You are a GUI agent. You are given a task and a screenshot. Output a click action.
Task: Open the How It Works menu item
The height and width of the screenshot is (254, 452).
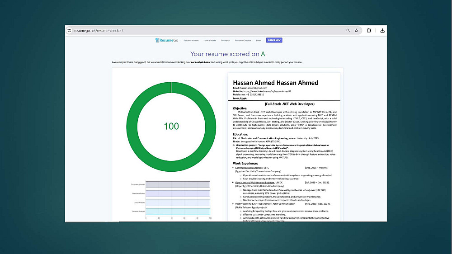pyautogui.click(x=210, y=40)
